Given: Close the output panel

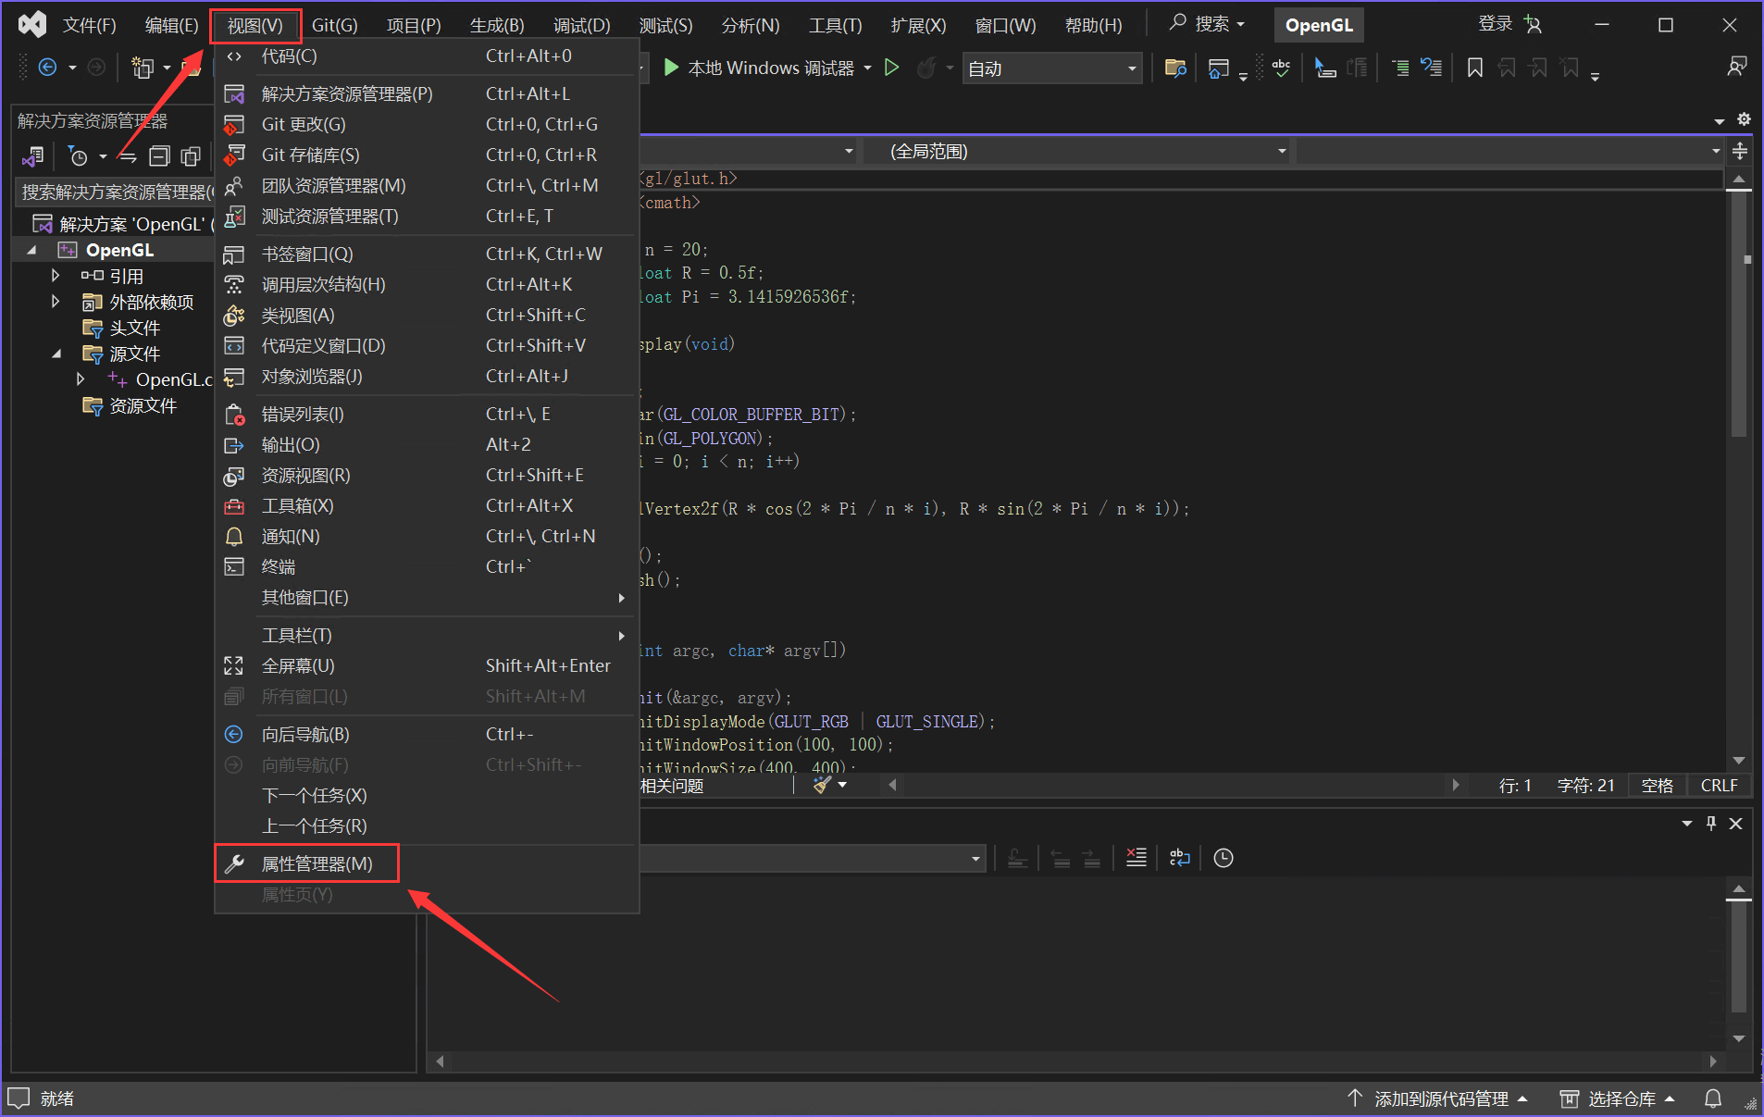Looking at the screenshot, I should 1736,823.
